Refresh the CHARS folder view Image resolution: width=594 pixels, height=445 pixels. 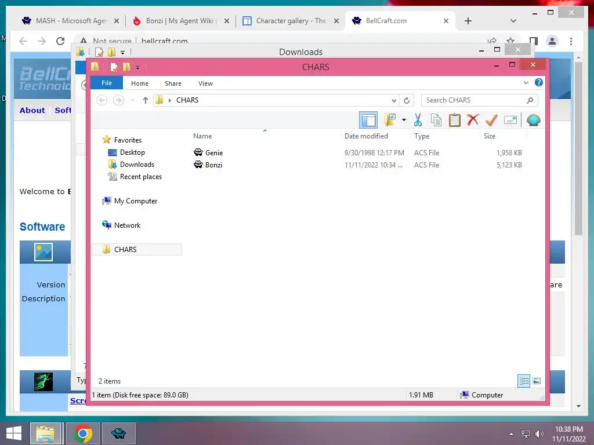tap(407, 100)
